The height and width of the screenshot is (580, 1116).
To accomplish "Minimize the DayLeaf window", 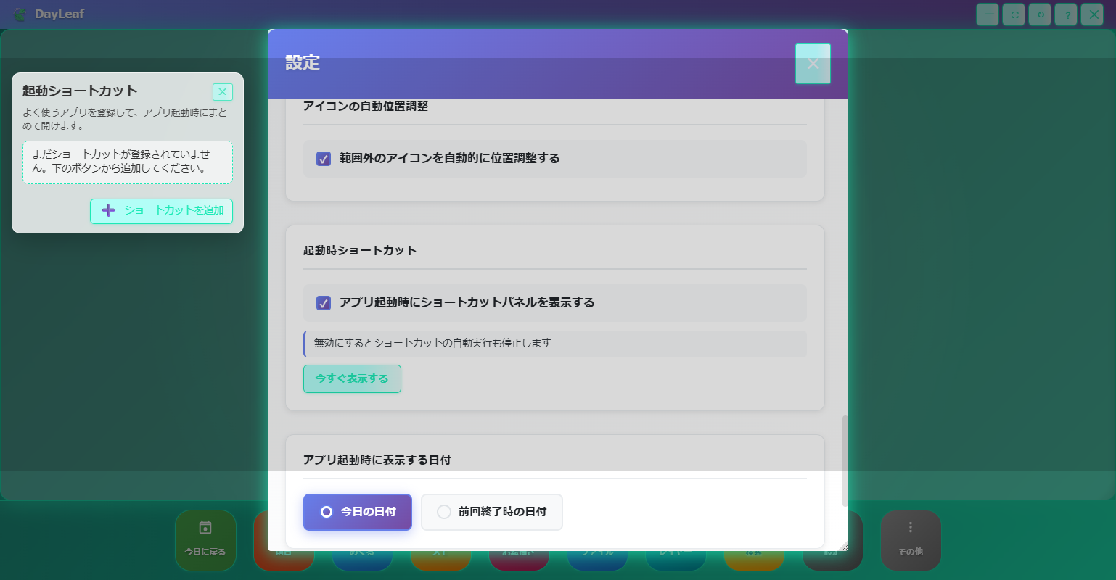I will tap(988, 14).
